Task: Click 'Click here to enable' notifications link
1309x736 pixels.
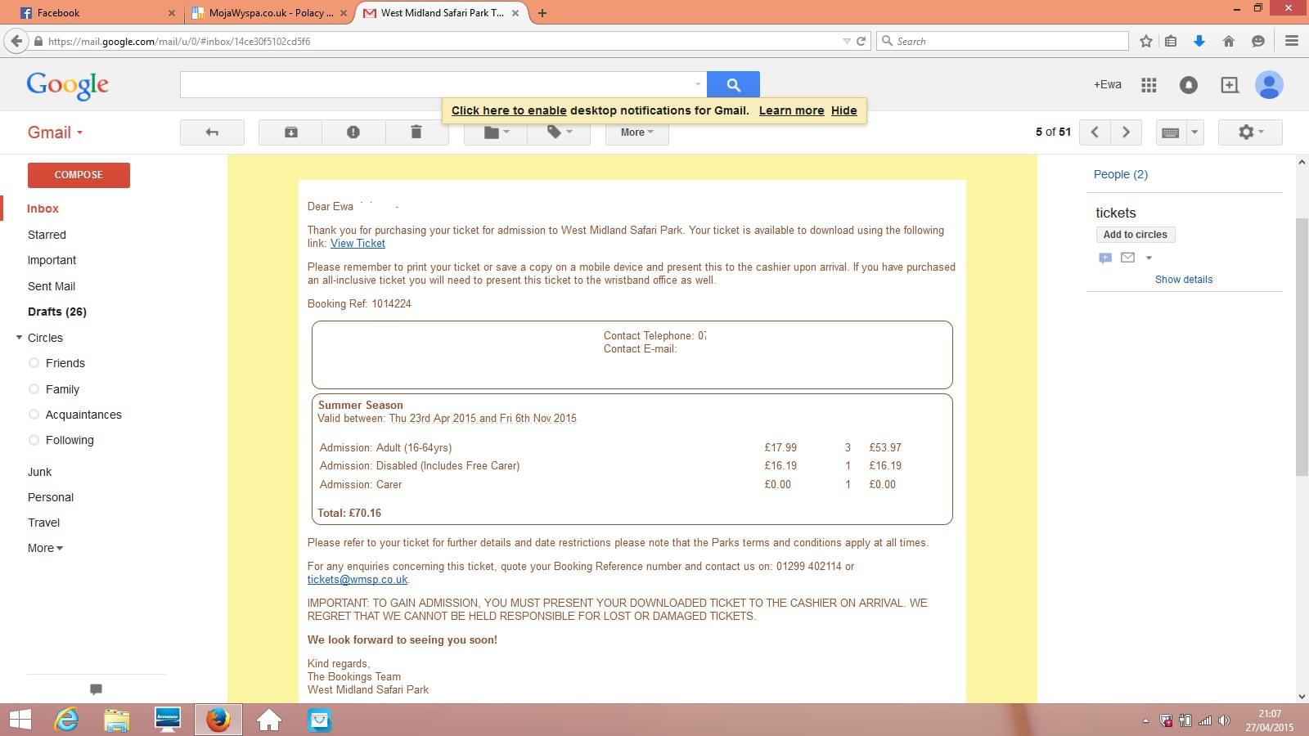Action: click(509, 110)
